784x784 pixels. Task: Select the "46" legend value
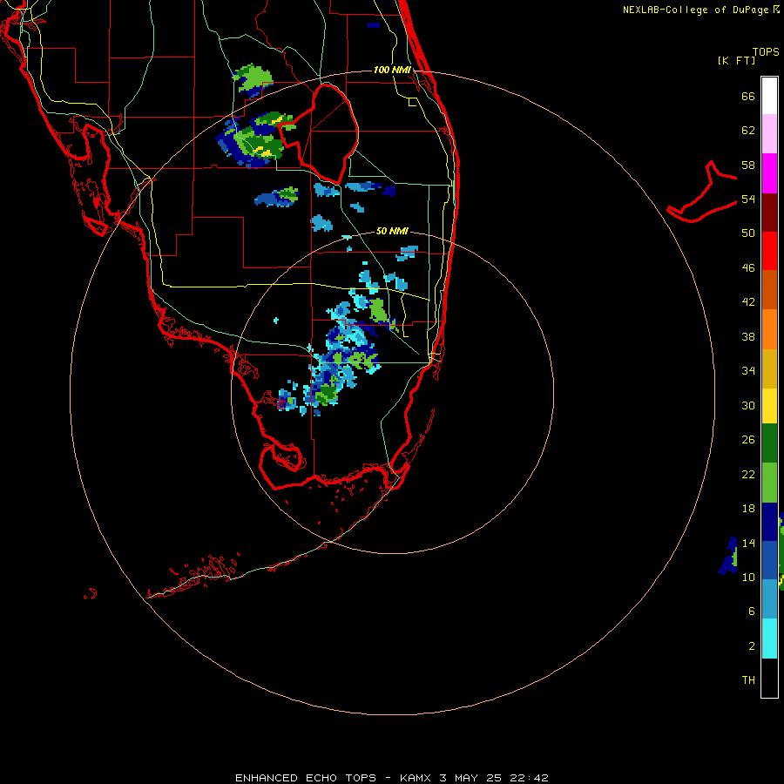(748, 267)
